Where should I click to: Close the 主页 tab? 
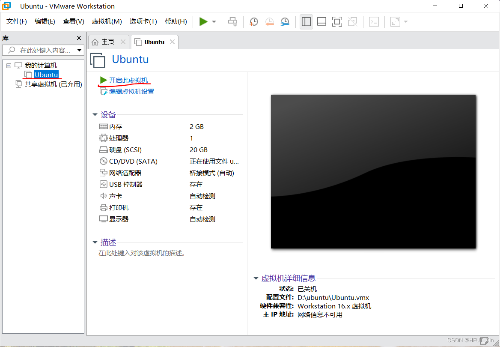pyautogui.click(x=123, y=42)
